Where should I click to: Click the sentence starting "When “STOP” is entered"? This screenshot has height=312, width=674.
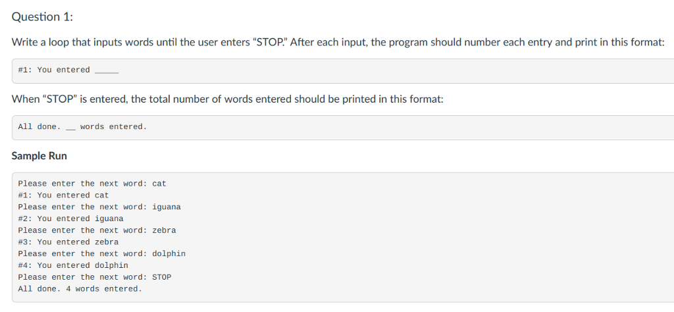pos(227,99)
